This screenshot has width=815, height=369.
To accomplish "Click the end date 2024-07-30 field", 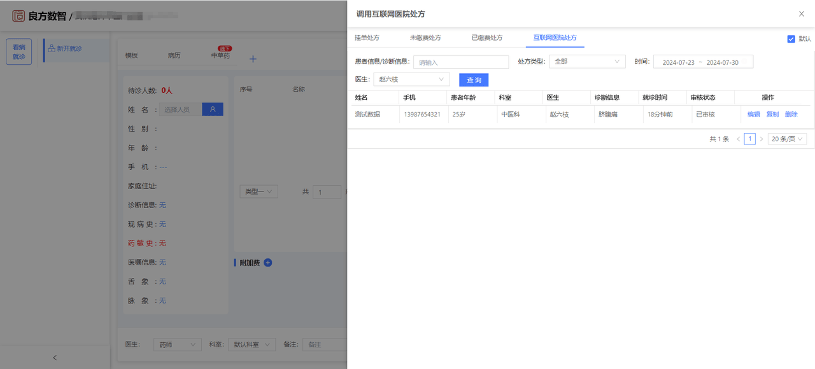I will [723, 62].
